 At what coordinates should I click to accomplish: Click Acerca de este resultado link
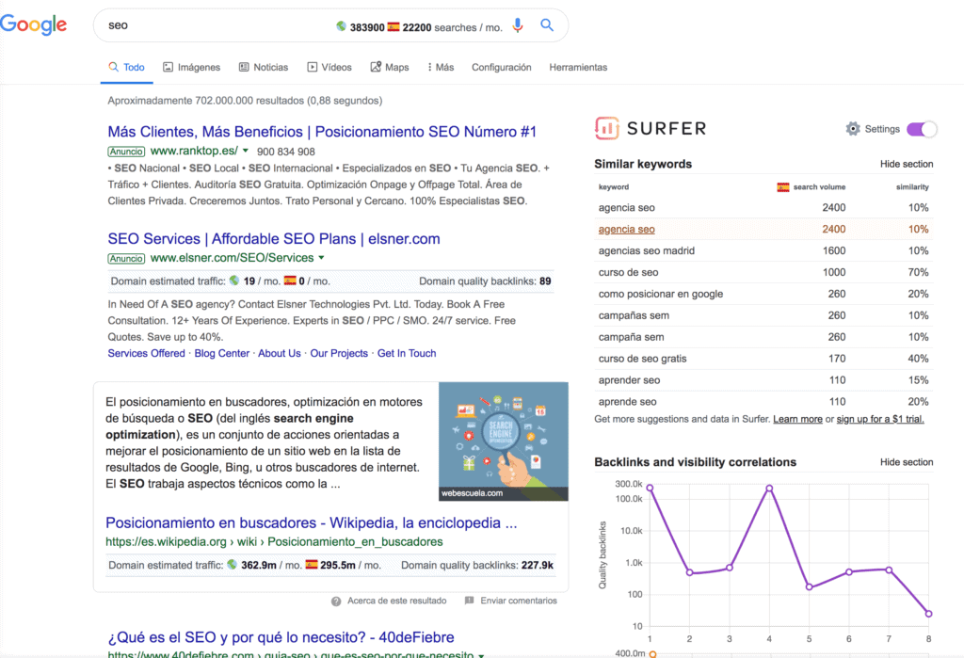coord(397,601)
